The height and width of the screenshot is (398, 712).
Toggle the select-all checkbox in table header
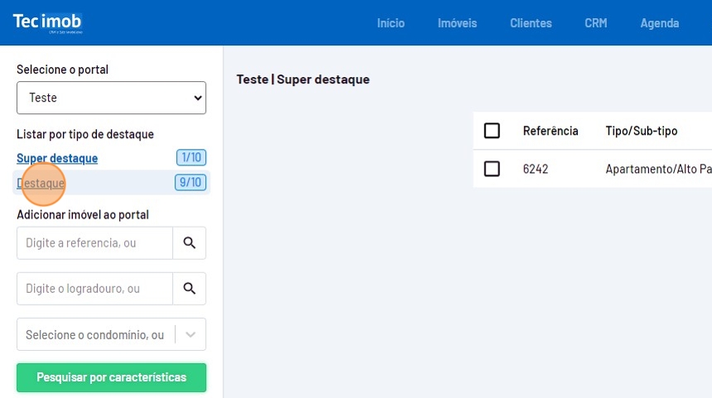(492, 131)
